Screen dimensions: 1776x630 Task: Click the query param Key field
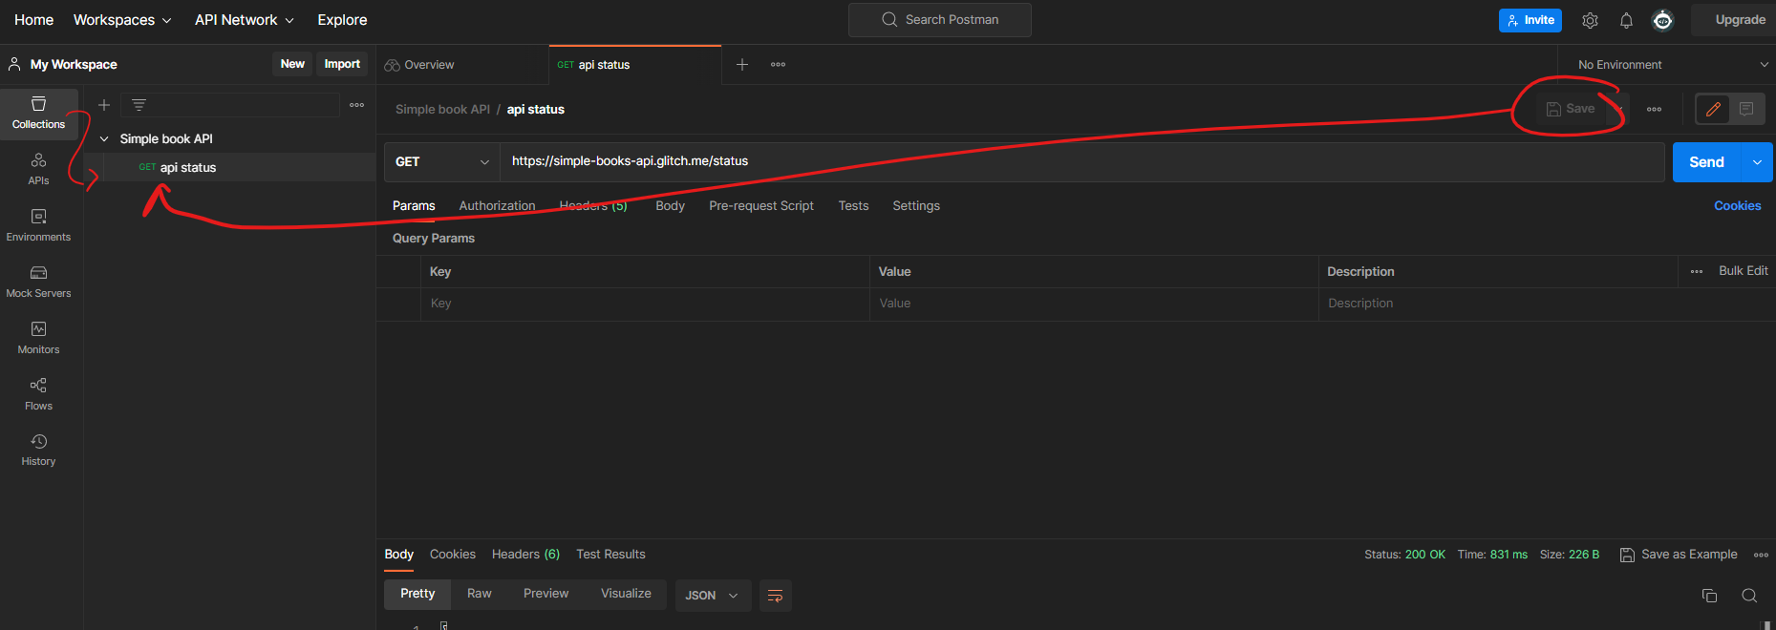pyautogui.click(x=645, y=304)
